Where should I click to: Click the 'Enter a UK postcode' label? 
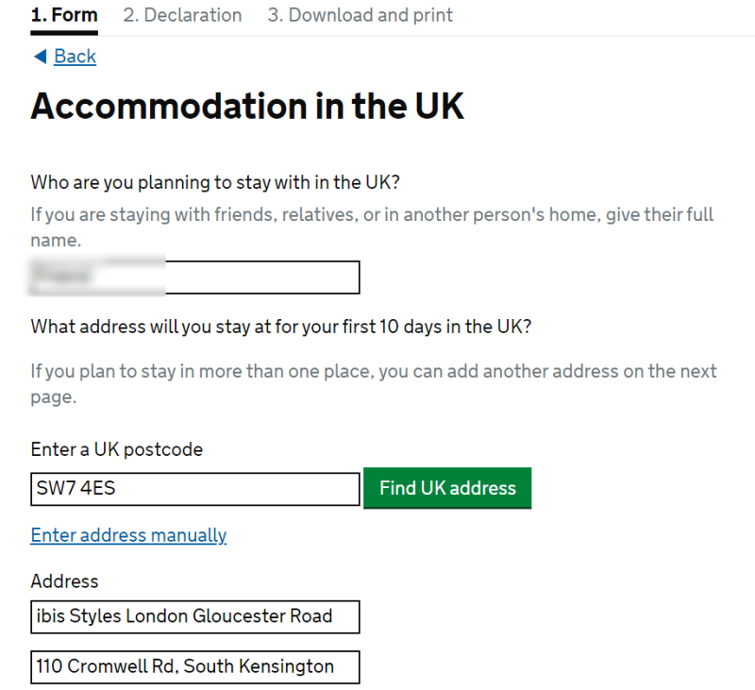[116, 449]
